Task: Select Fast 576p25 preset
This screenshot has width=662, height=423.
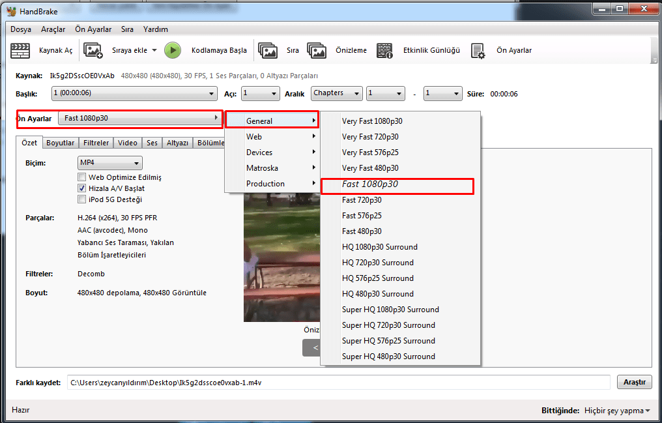Action: (x=400, y=215)
